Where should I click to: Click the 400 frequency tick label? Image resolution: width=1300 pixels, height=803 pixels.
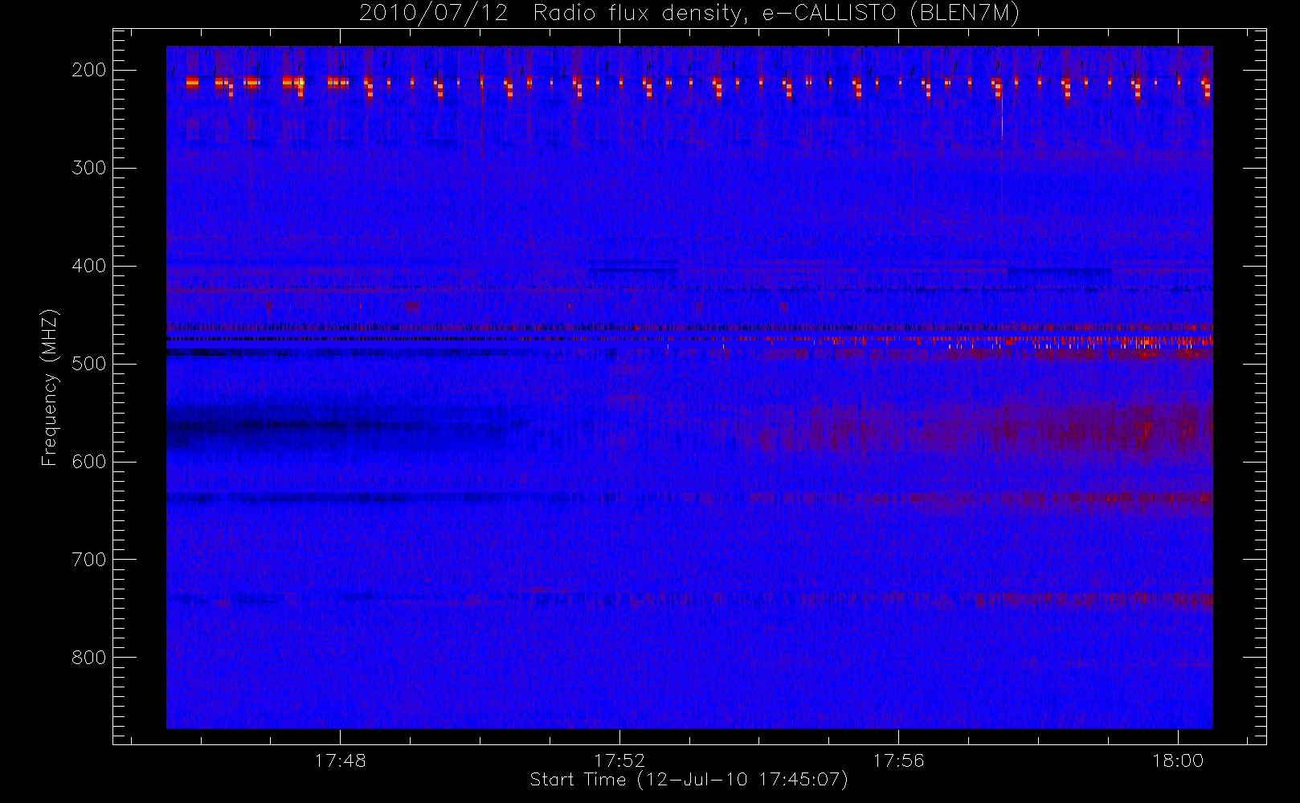88,266
